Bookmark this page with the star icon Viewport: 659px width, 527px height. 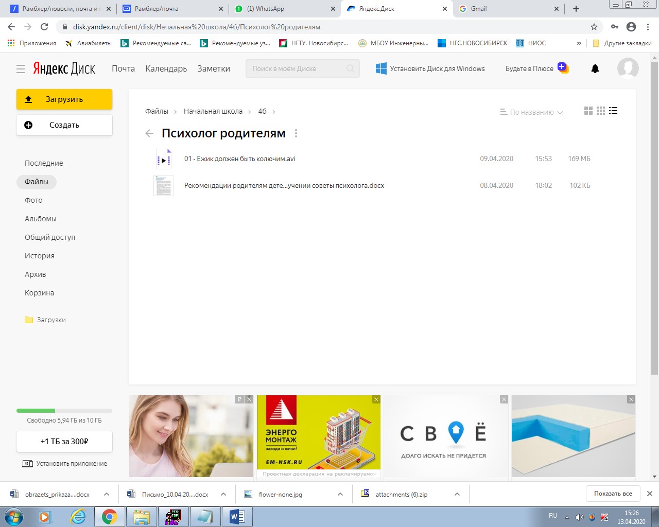[x=594, y=27]
